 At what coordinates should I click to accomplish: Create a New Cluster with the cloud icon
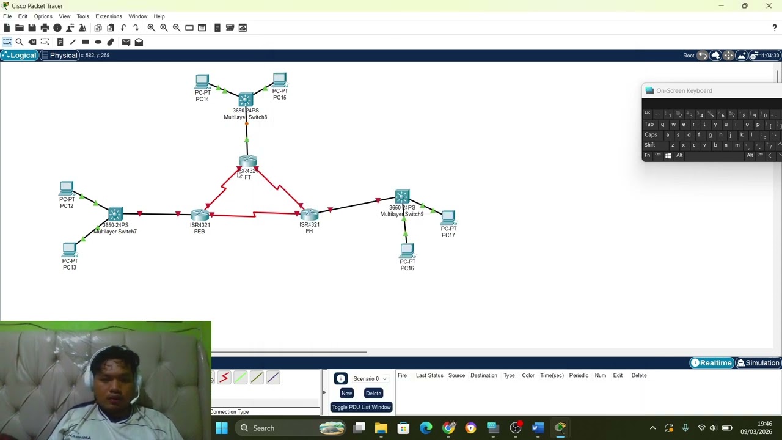(x=715, y=56)
